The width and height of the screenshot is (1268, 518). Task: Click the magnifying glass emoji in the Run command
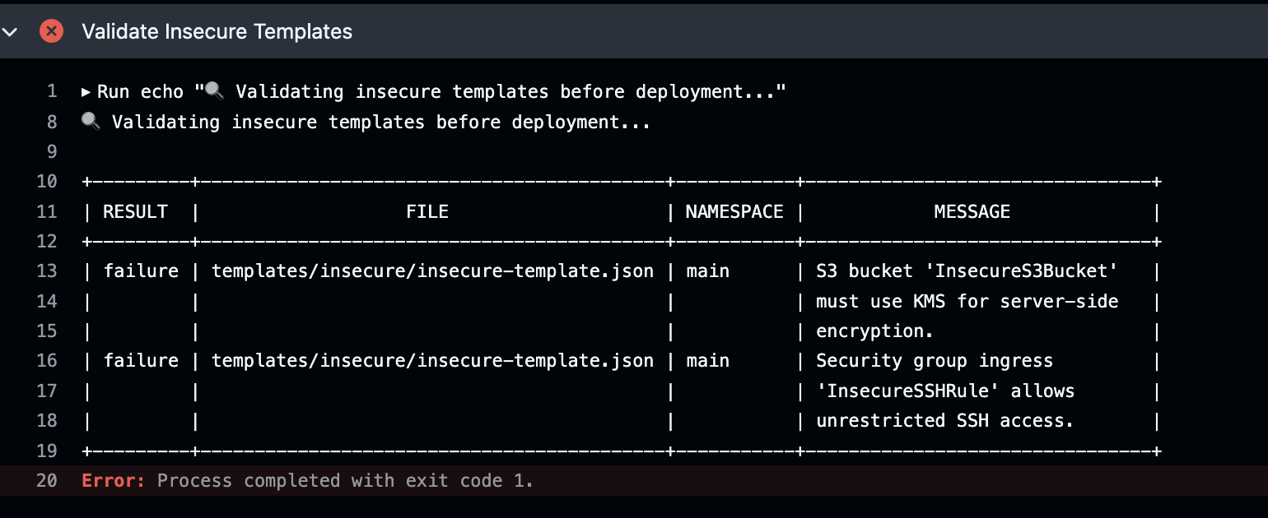(213, 90)
